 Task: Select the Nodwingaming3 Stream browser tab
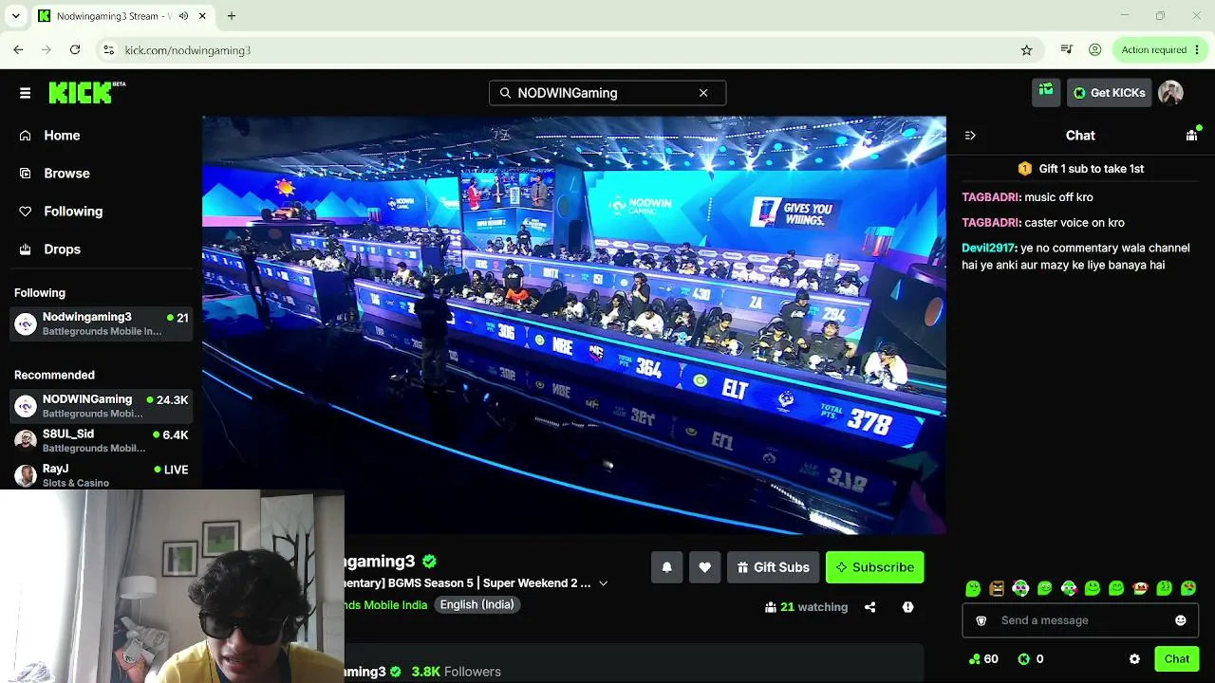(123, 16)
